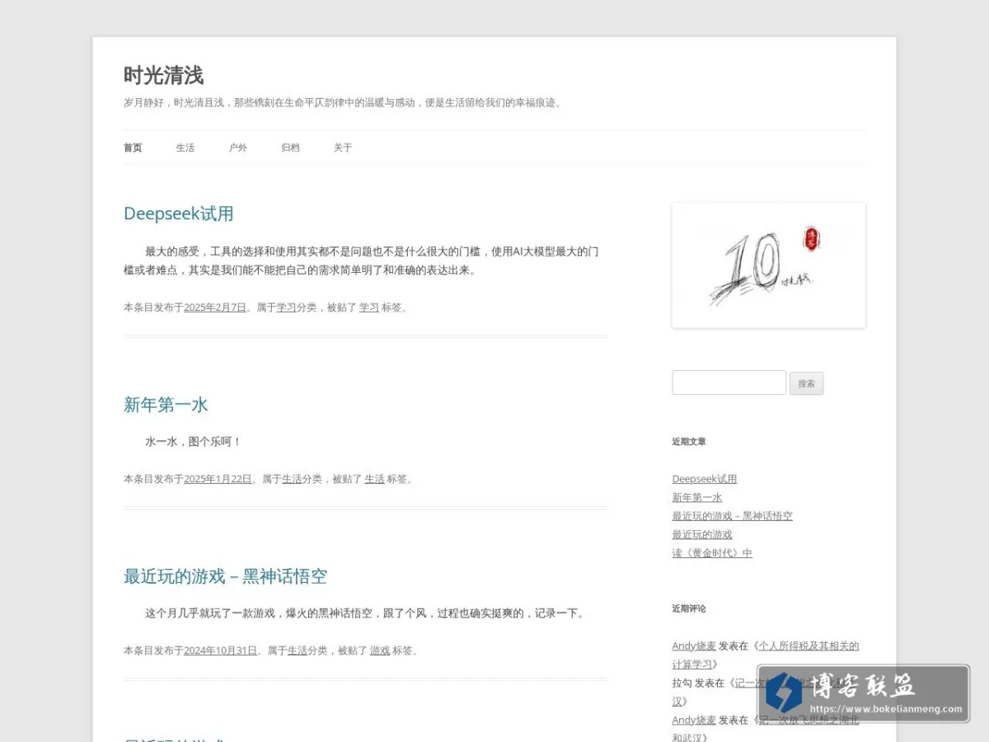Click the date link 2025年1月22日
The image size is (989, 742).
coord(218,479)
